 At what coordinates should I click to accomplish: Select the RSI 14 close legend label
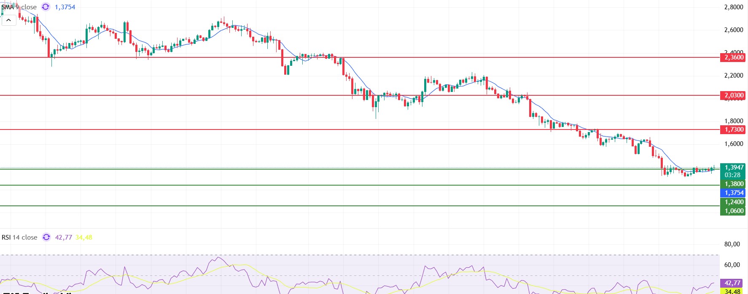tap(19, 237)
